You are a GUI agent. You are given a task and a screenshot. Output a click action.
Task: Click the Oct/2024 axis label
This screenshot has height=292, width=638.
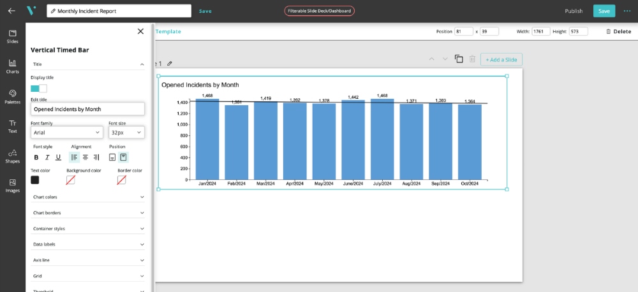(x=470, y=184)
